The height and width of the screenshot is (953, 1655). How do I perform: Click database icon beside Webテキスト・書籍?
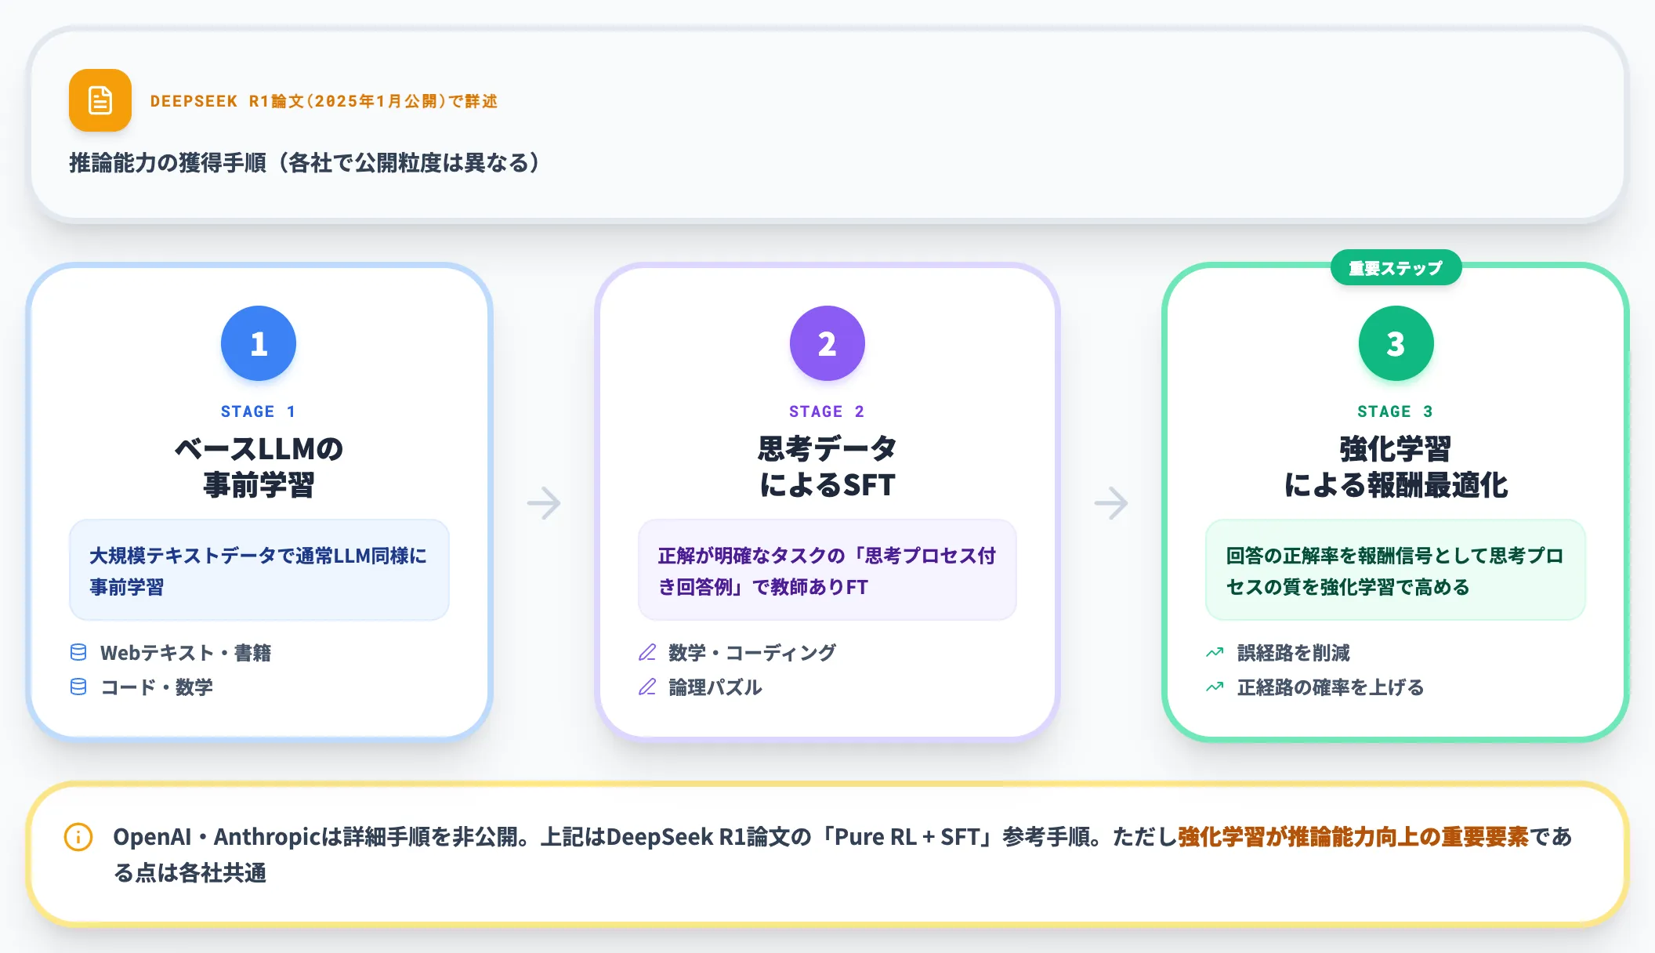point(78,652)
